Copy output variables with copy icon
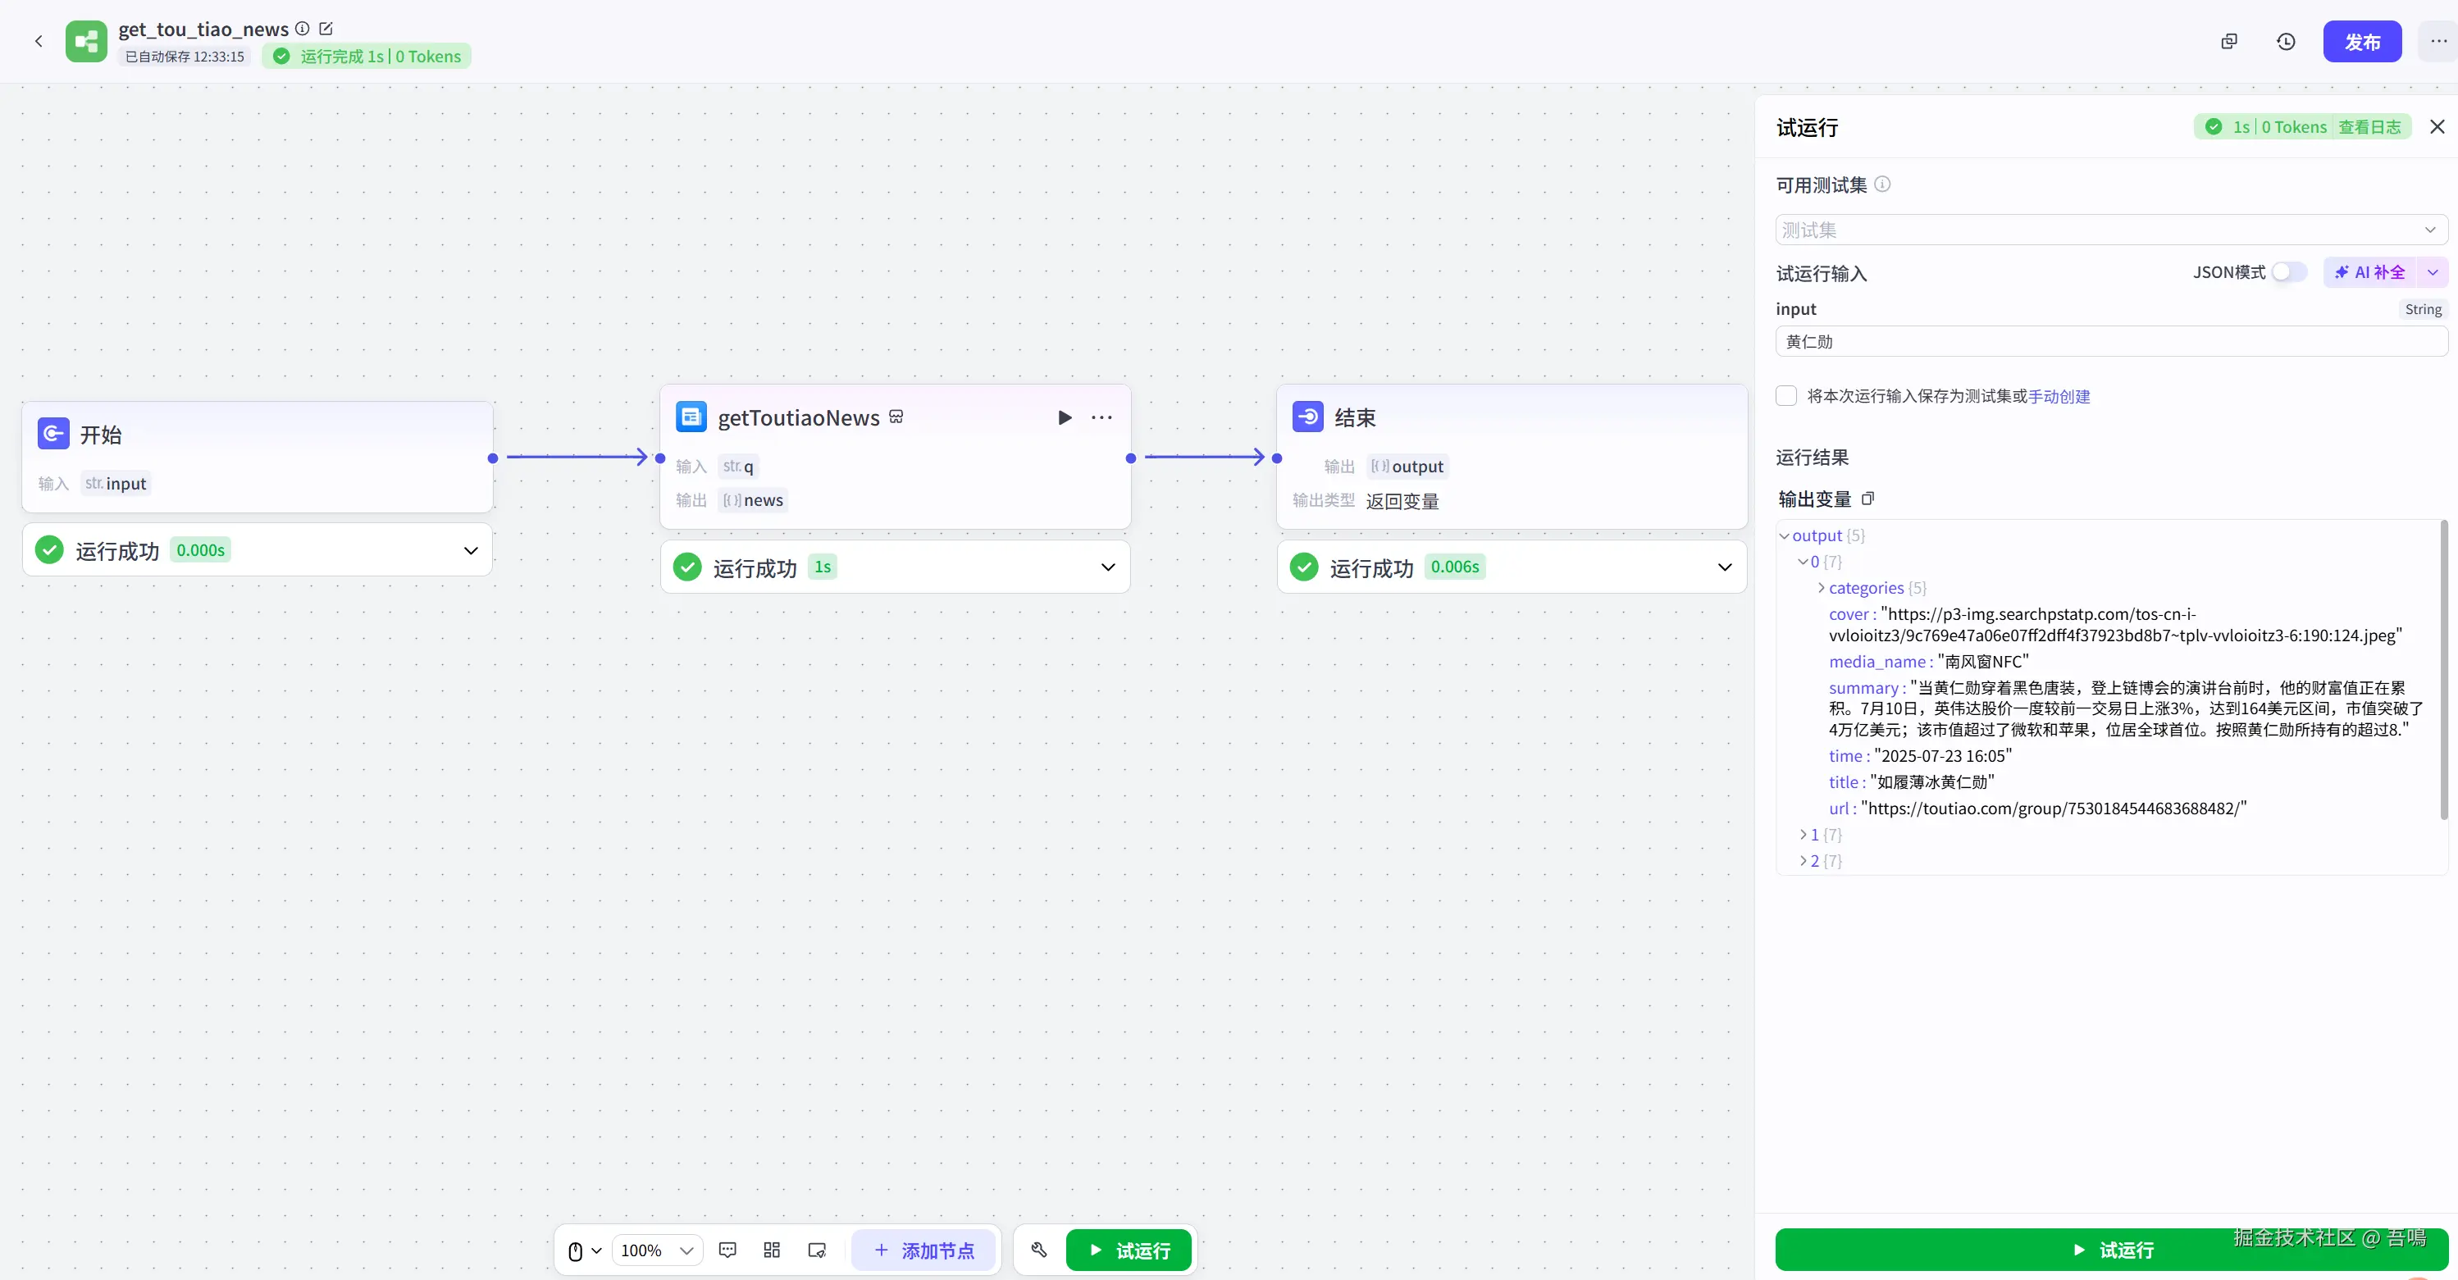 1867,499
